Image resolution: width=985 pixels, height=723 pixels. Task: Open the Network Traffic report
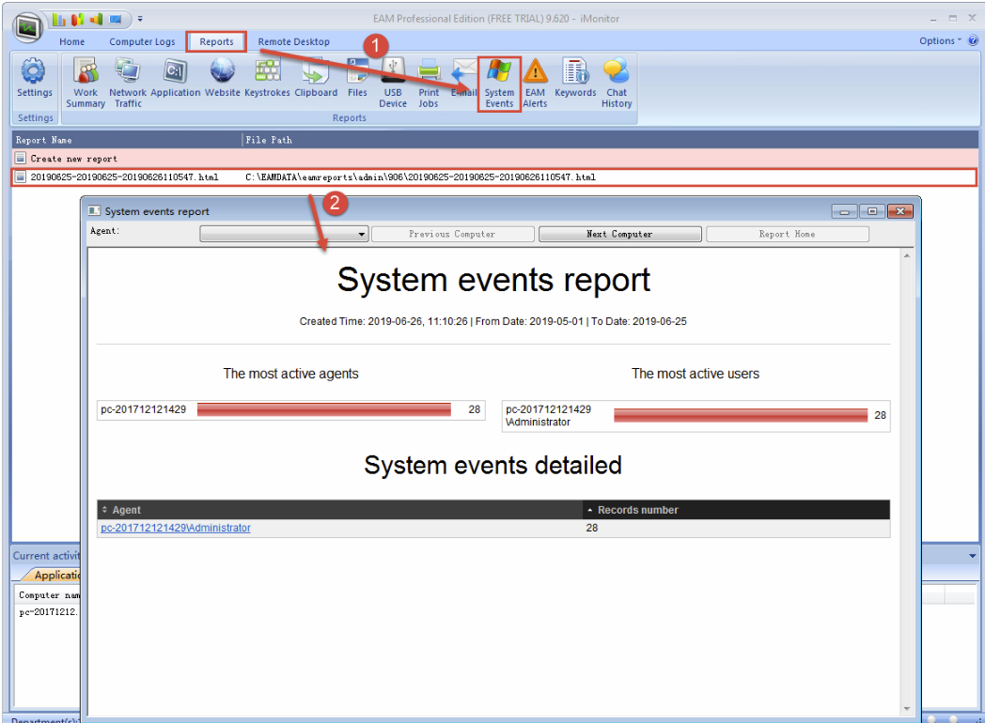128,83
